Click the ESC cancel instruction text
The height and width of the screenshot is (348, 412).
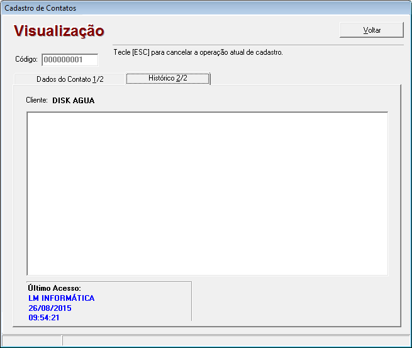pyautogui.click(x=198, y=52)
